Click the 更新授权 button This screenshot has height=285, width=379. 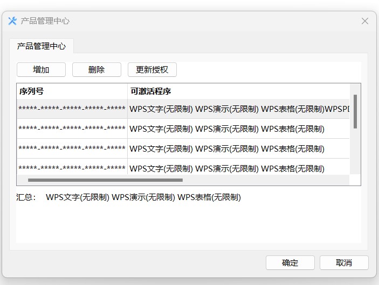point(152,69)
